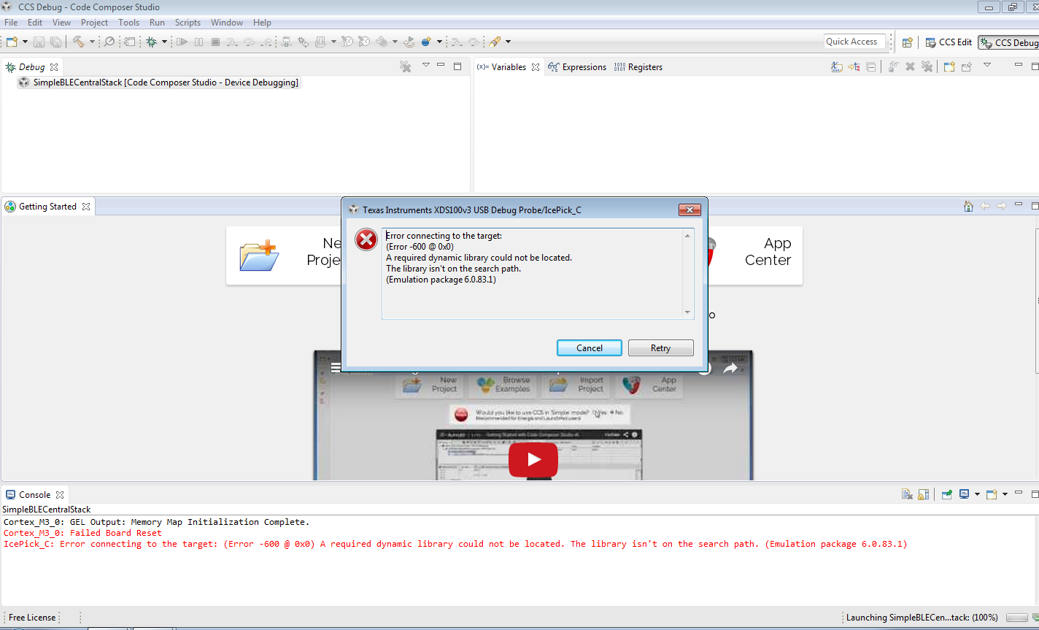Toggle the Console Scroll Lock icon

pos(924,494)
